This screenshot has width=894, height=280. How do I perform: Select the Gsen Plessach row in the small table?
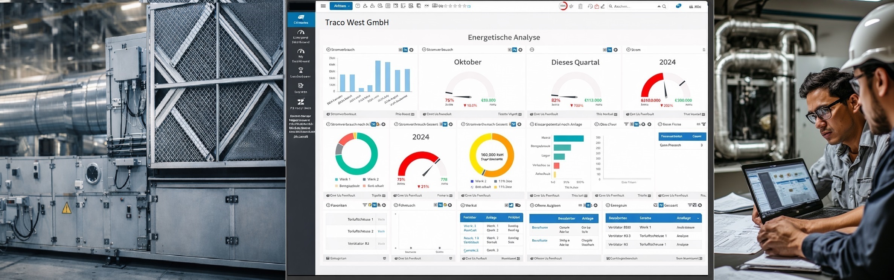(682, 145)
